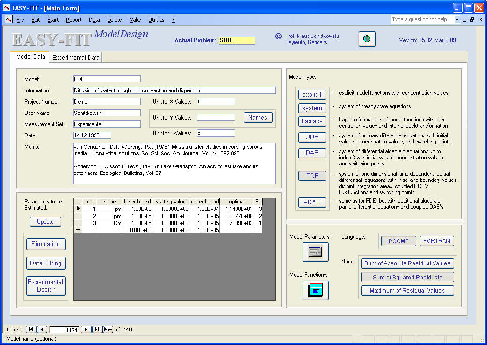Switch to Experimental Data tab
Screen dimensions: 487x345
pos(76,58)
